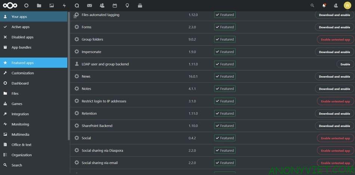Click the Featured badge on News row
This screenshot has height=175, width=355.
click(x=225, y=77)
